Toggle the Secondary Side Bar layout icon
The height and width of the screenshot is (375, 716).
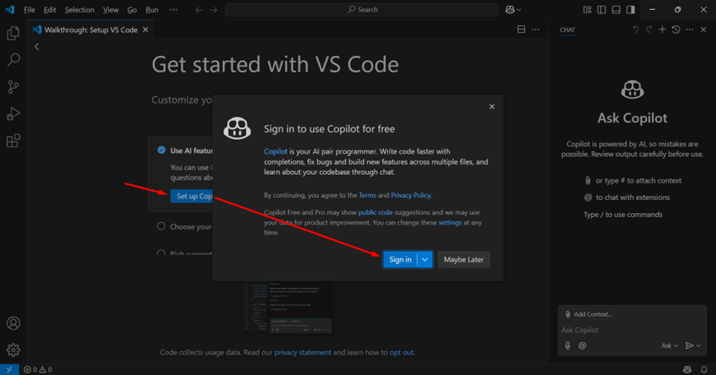pos(631,10)
